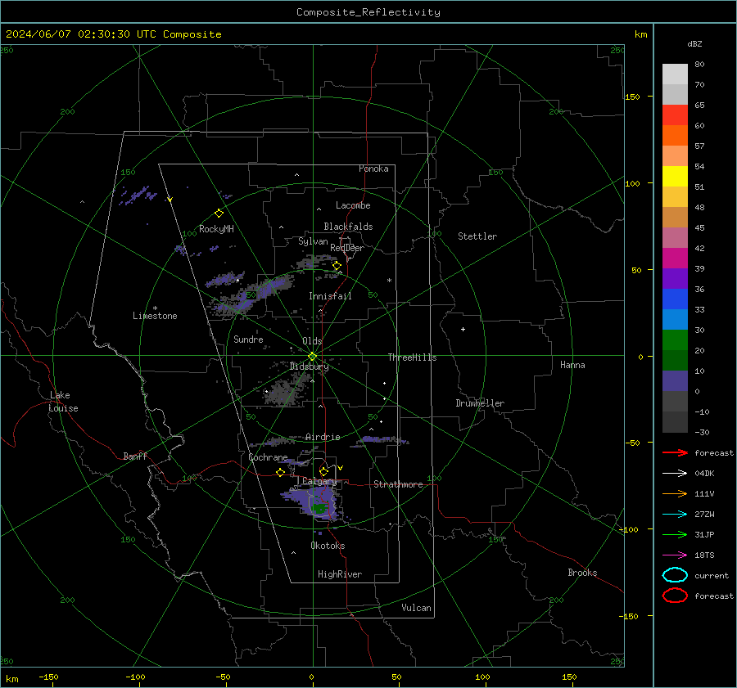The width and height of the screenshot is (737, 688).
Task: Click the 04DK legend label
Action: click(704, 474)
